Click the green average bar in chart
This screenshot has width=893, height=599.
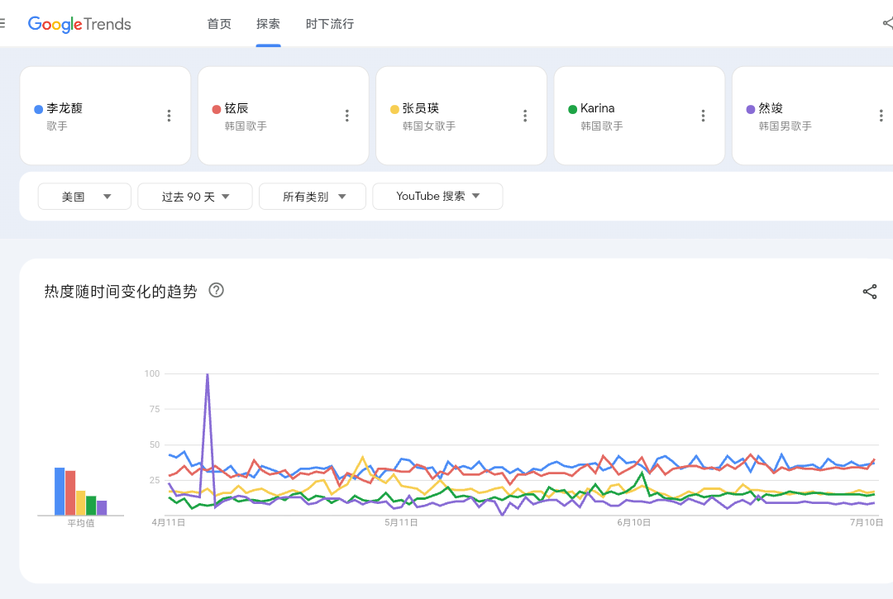pos(91,506)
